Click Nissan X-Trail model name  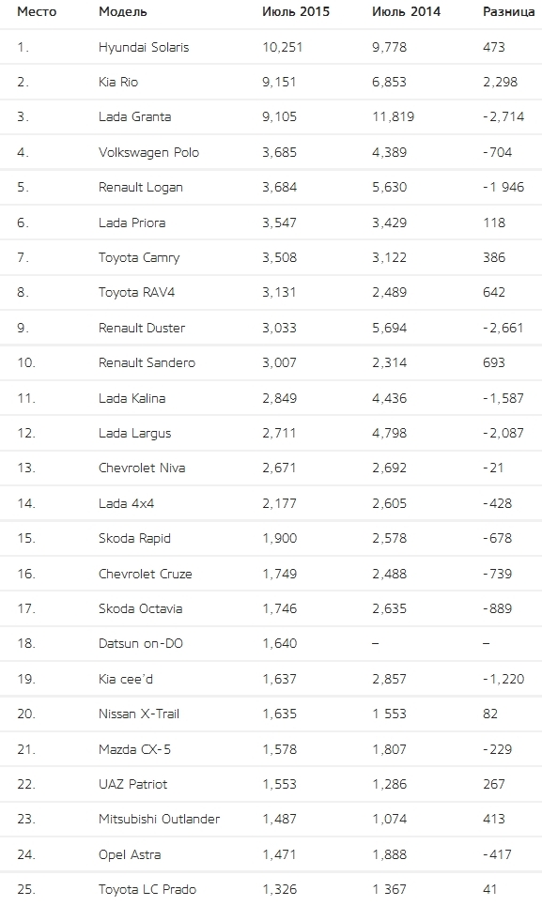(139, 714)
